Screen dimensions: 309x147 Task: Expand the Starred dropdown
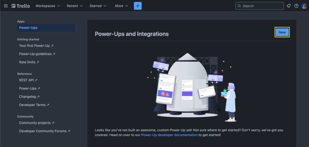pos(98,6)
